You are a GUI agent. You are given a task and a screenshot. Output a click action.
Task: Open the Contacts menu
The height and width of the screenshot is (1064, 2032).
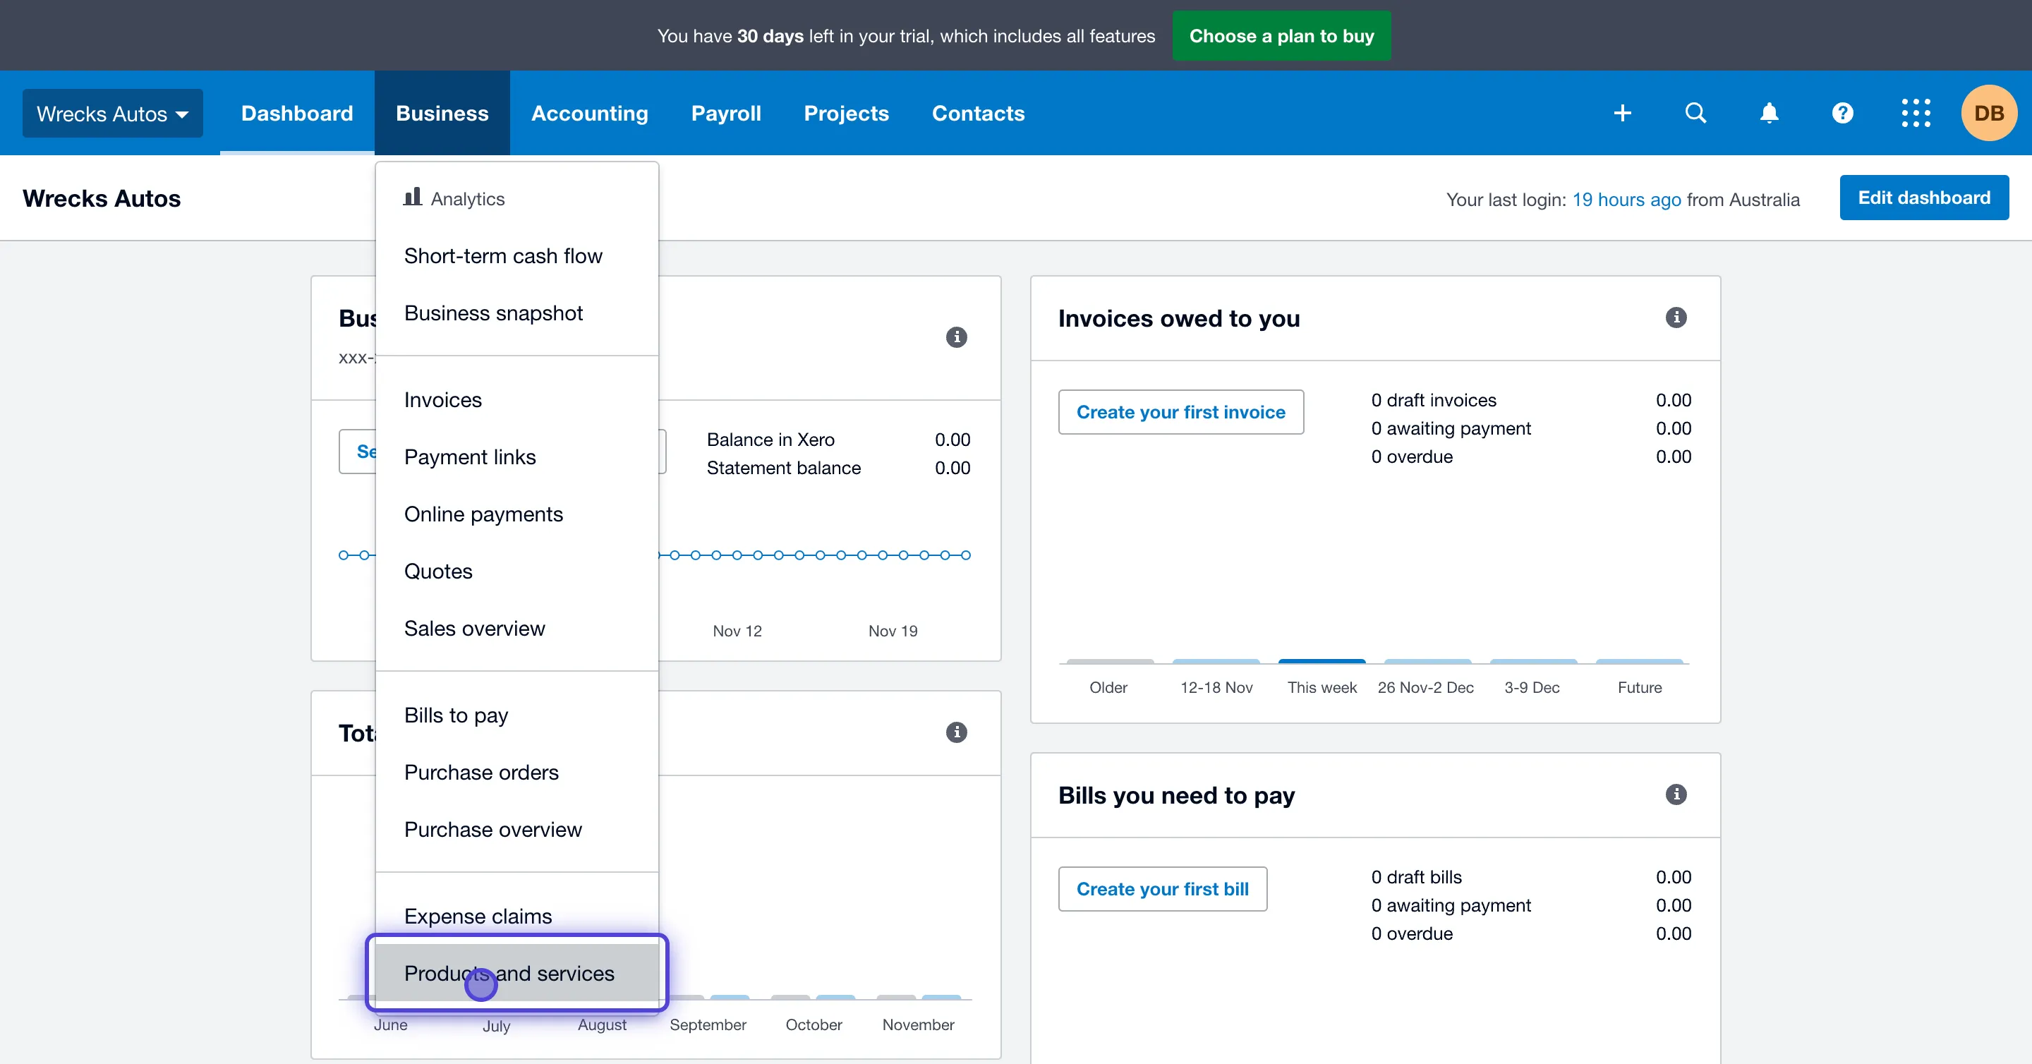click(978, 113)
